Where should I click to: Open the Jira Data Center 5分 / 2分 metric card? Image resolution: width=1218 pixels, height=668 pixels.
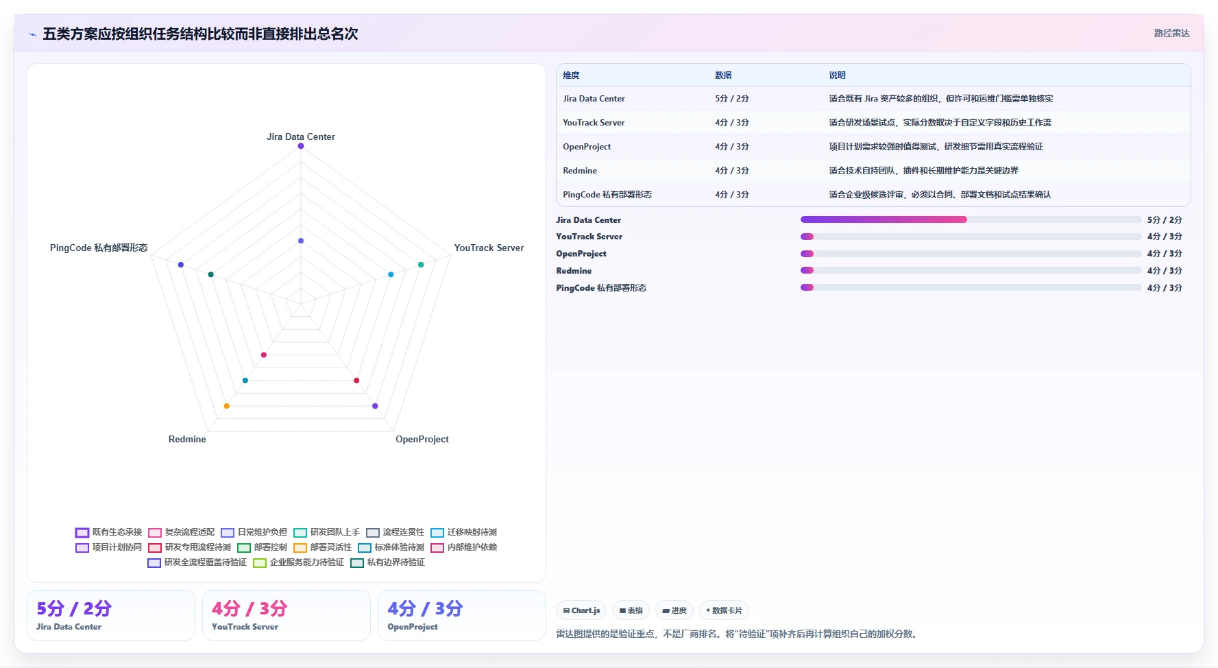tap(111, 615)
